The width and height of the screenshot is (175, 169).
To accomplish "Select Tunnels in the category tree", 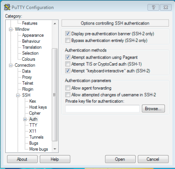I will click(36, 137).
